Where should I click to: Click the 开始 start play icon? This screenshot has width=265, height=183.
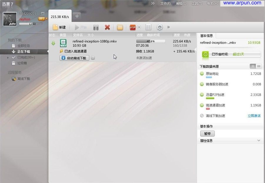coord(77,27)
